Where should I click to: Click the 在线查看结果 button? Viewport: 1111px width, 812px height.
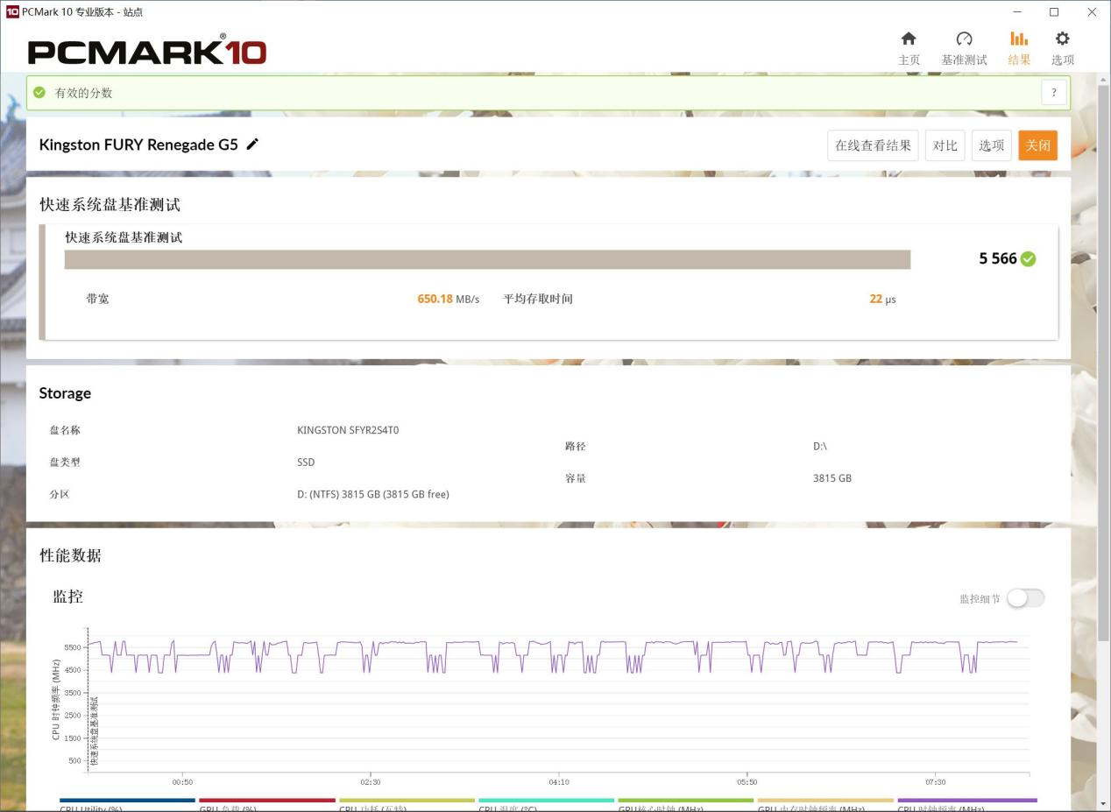point(872,145)
